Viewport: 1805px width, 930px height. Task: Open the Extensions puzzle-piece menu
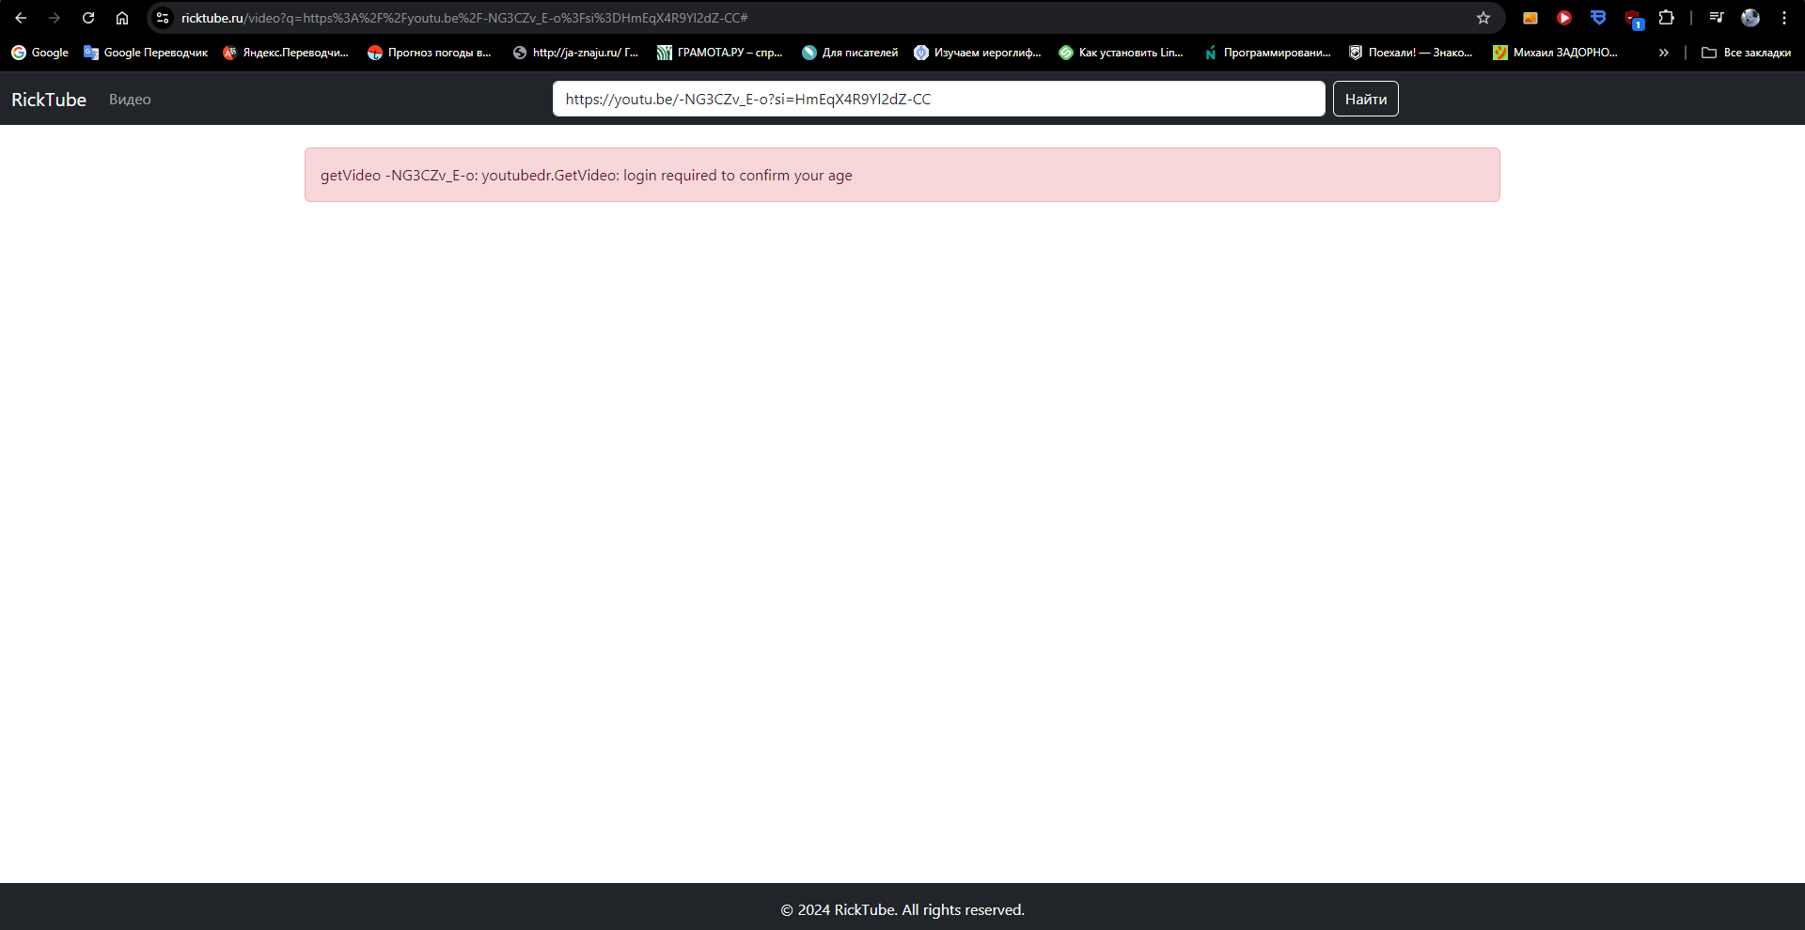1666,18
